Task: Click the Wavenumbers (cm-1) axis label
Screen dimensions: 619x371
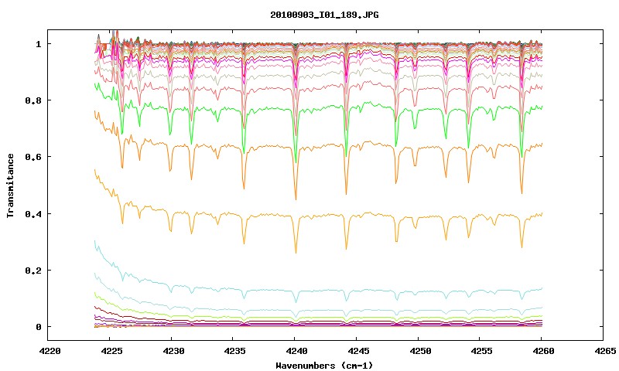Action: point(324,366)
